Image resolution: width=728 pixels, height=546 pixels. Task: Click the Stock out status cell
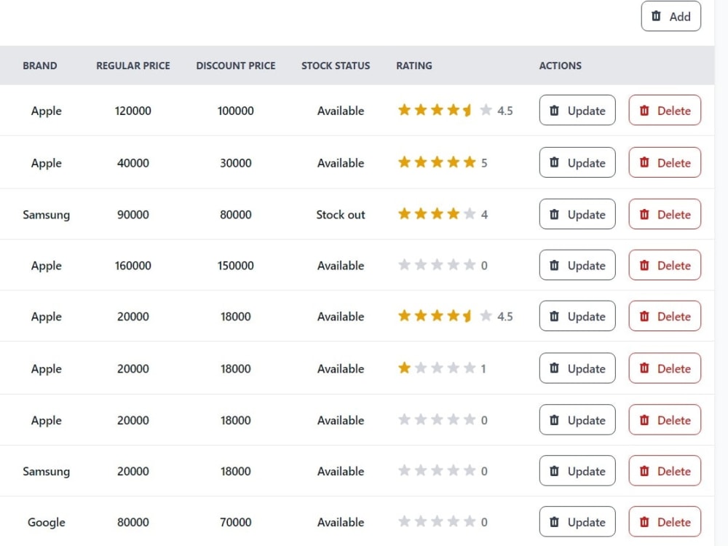pyautogui.click(x=341, y=215)
